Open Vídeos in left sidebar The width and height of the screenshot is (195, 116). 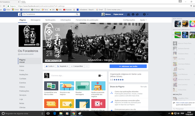coord(22,87)
